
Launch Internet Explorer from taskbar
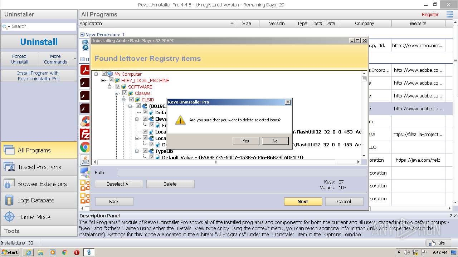(28, 252)
